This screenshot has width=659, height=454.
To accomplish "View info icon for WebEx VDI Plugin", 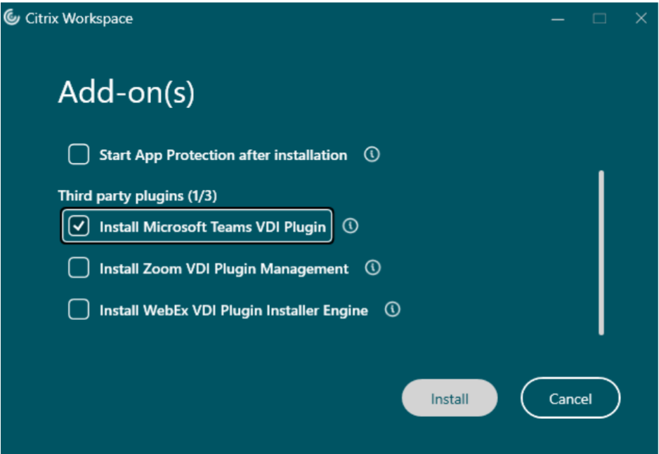I will coord(393,309).
